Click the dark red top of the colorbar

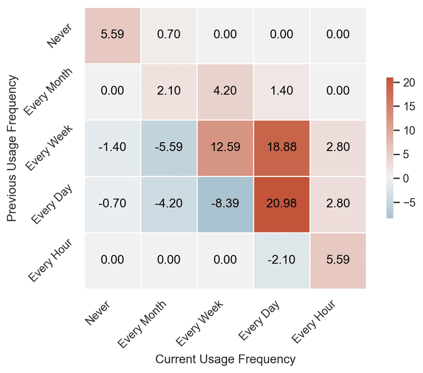390,81
